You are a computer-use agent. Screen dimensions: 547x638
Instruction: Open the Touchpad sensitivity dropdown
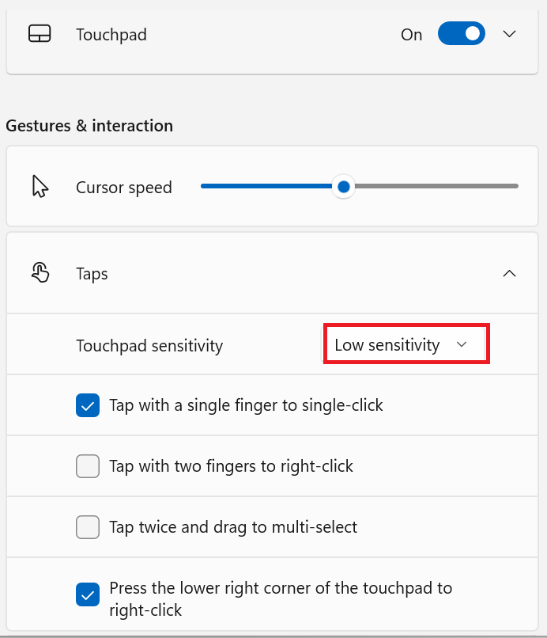[x=406, y=345]
